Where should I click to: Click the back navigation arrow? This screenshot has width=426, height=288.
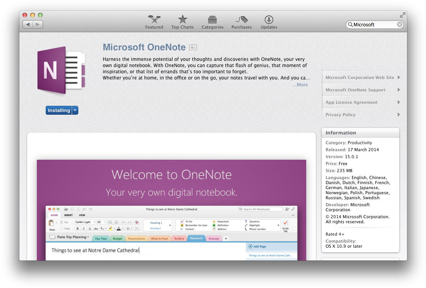[28, 24]
